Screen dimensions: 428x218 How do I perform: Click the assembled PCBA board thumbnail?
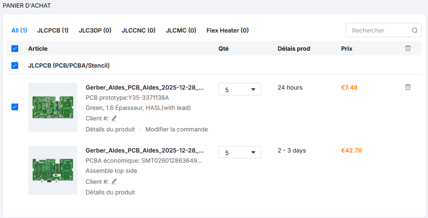(53, 170)
